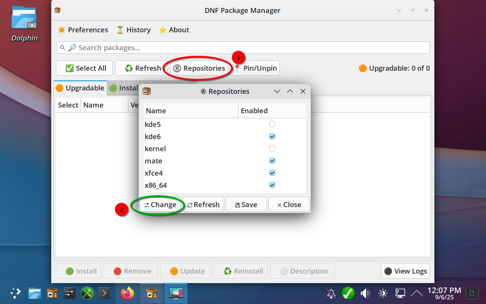Open the KDE application launcher
The height and width of the screenshot is (304, 486).
tap(16, 293)
